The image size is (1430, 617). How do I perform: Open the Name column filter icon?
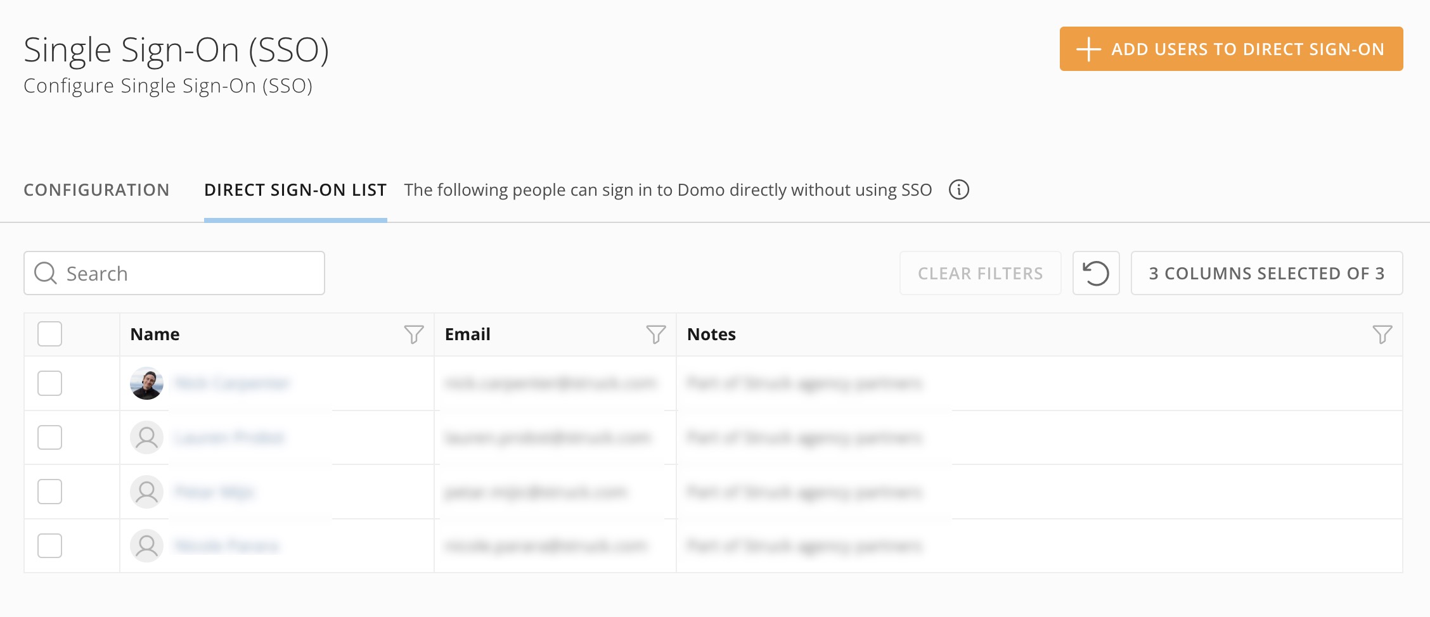(x=414, y=334)
